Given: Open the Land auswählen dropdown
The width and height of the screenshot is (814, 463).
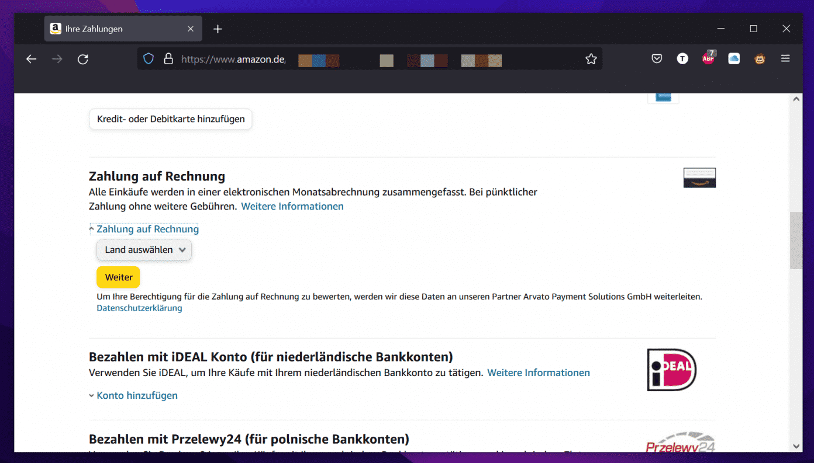Looking at the screenshot, I should (144, 250).
